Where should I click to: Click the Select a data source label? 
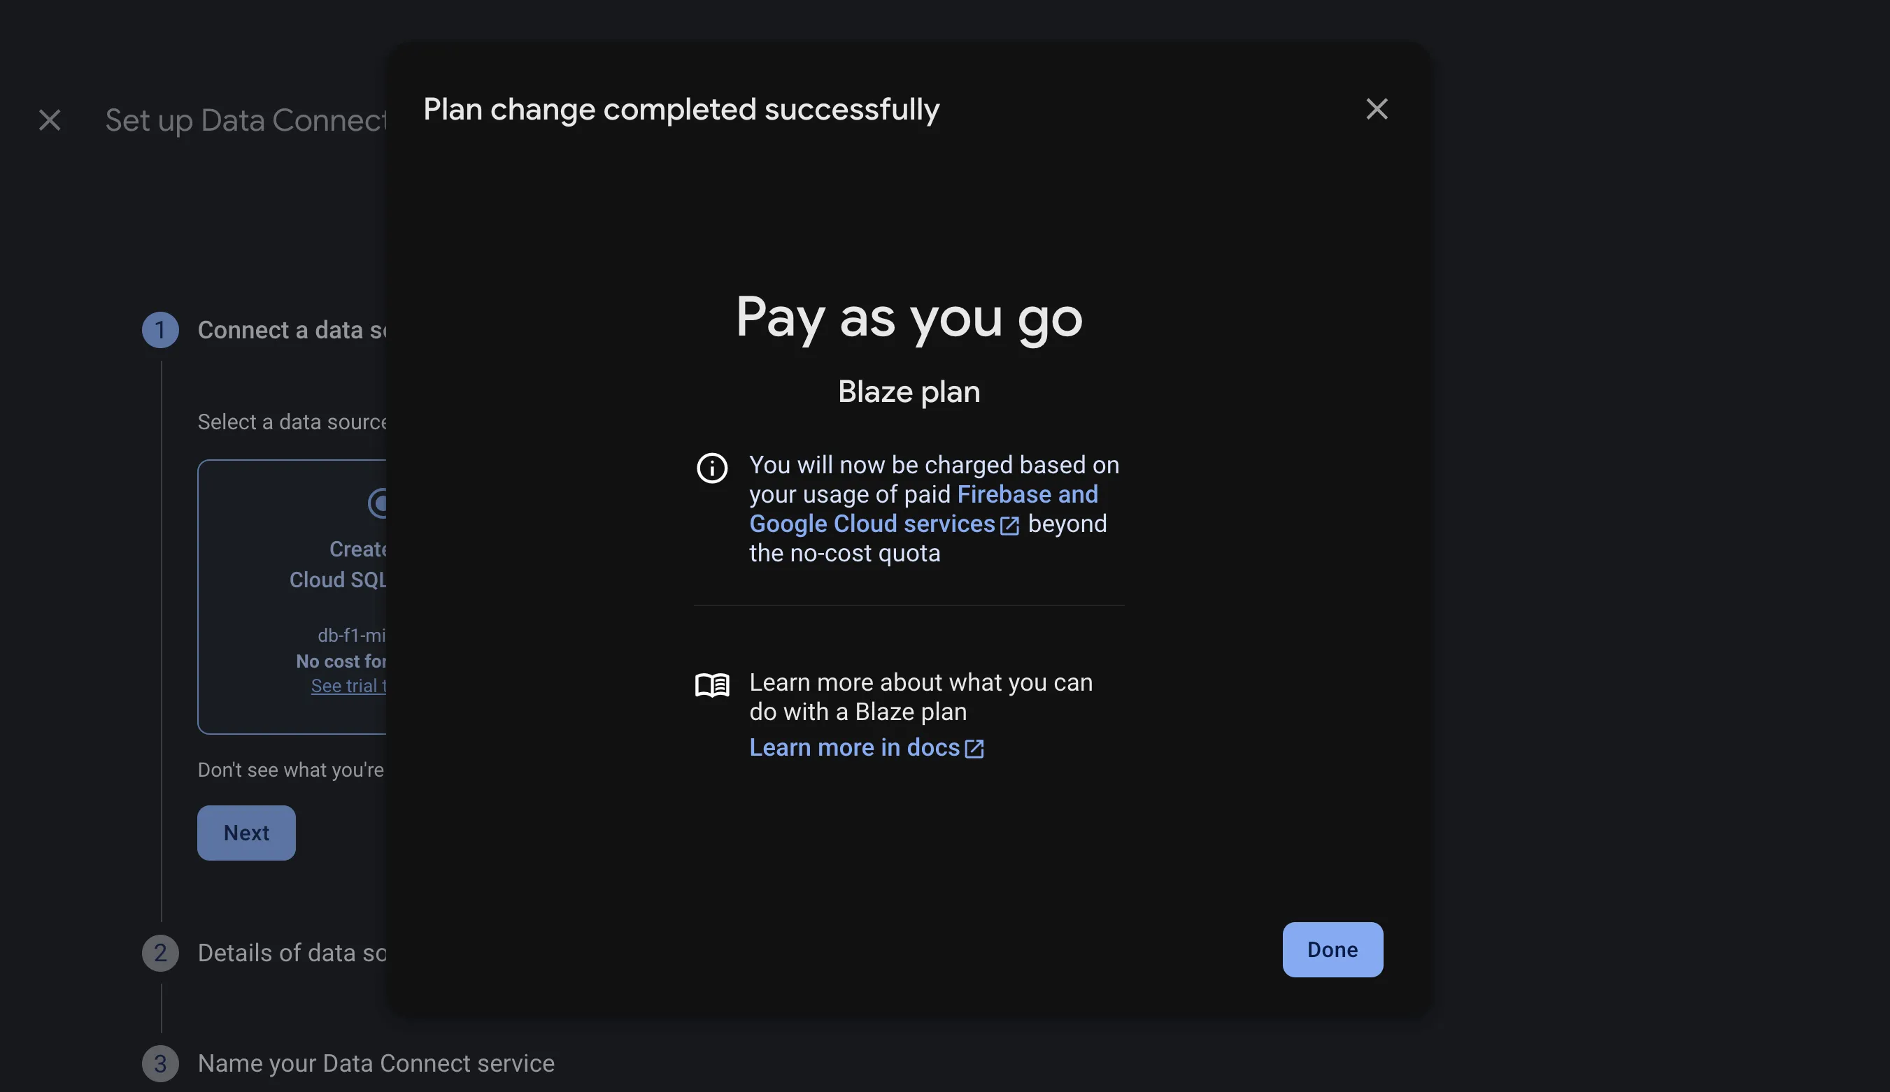[x=292, y=422]
